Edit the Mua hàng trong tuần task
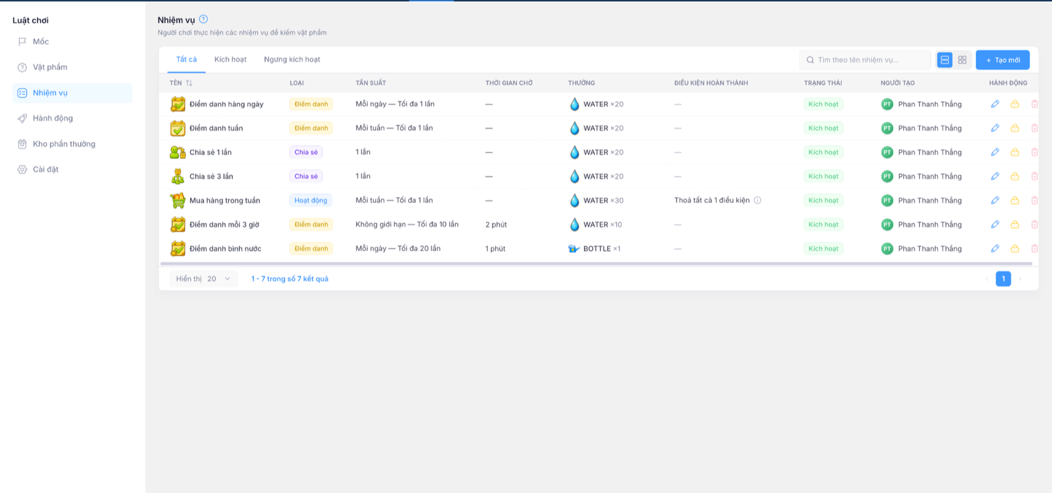 995,200
